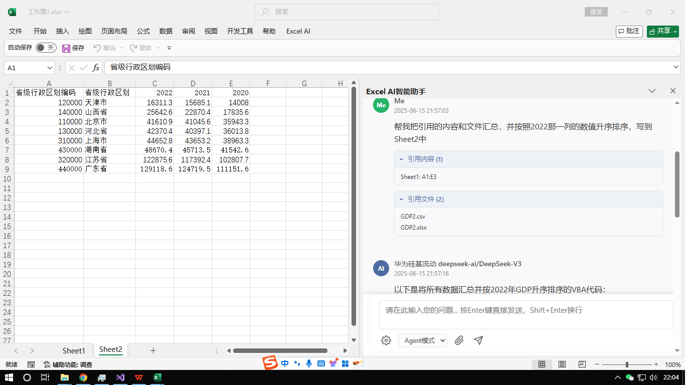
Task: Click the Sheet2 tab
Action: coord(111,350)
